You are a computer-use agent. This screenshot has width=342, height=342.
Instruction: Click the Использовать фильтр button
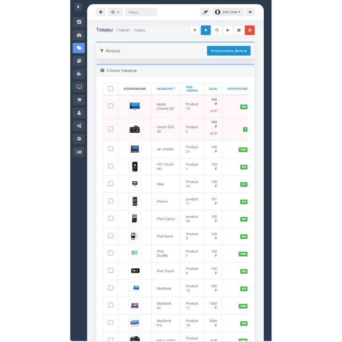[229, 50]
